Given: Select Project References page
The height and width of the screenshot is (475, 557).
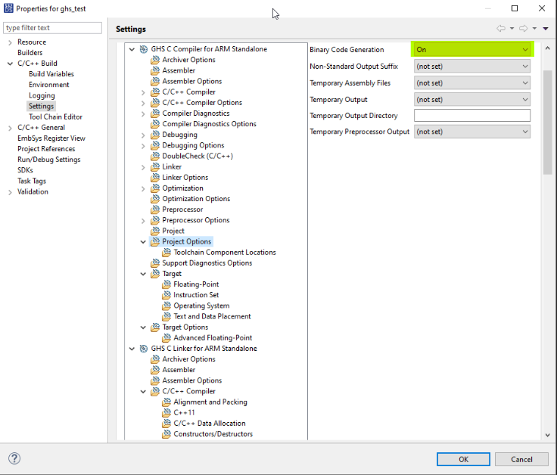Looking at the screenshot, I should 46,149.
